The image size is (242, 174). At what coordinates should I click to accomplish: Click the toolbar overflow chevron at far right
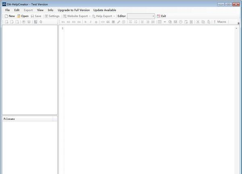pos(238,23)
